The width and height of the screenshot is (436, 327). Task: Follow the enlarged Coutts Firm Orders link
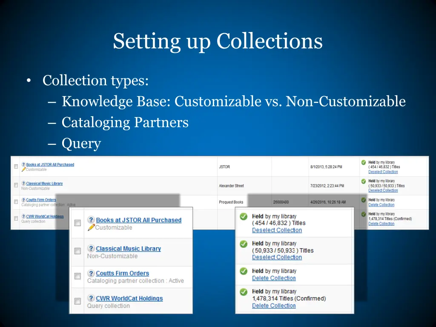point(122,273)
